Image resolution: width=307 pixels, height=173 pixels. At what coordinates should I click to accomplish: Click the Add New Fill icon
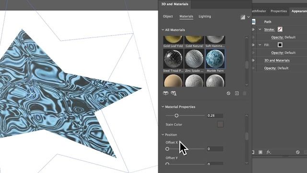point(260,152)
